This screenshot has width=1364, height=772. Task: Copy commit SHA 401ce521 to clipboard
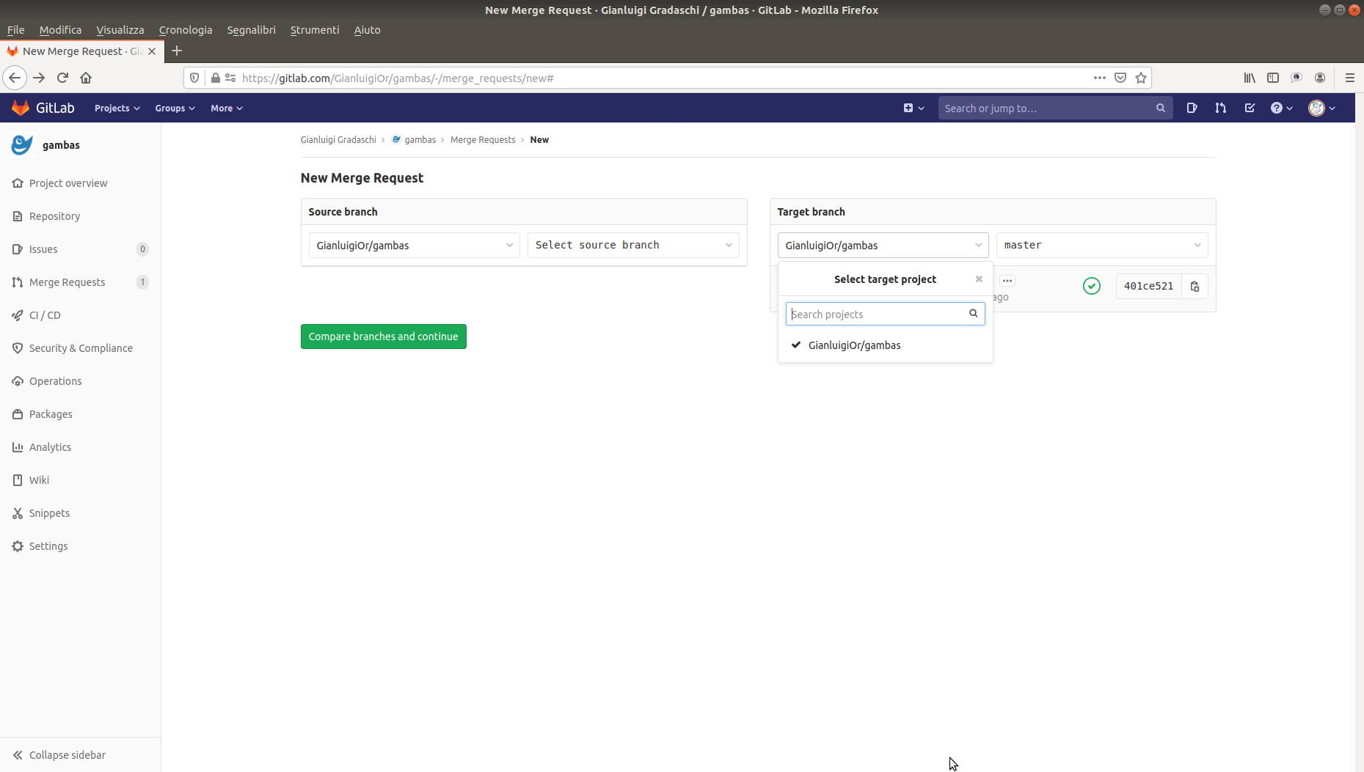pyautogui.click(x=1195, y=287)
